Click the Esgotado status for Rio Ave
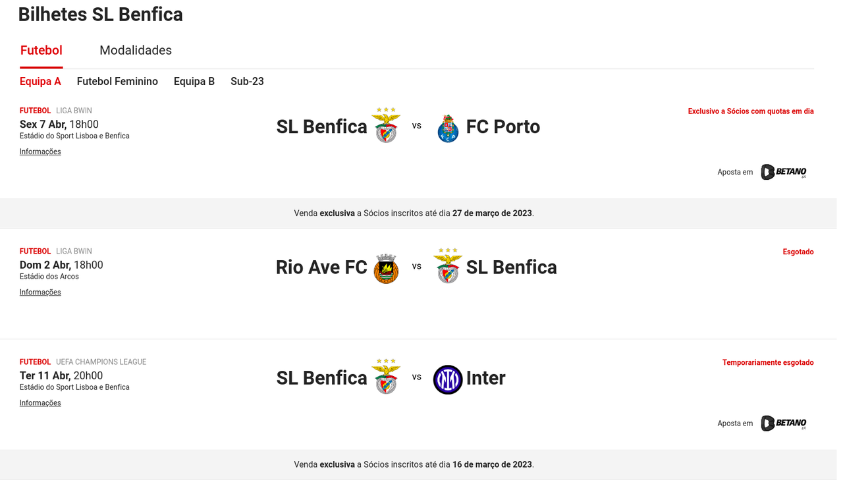 pyautogui.click(x=798, y=252)
